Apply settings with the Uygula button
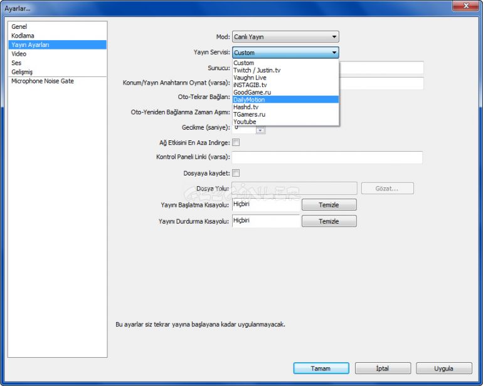Screen dimensions: 483x386 coord(443,368)
